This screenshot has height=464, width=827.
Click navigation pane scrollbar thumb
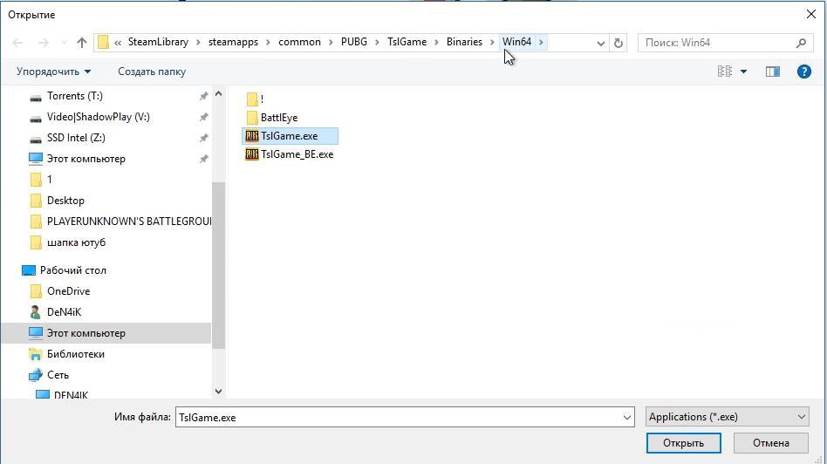[218, 265]
